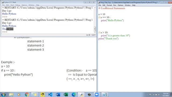This screenshot has height=97, width=172.
Task: Open Options menu in Python Shell
Action: [24, 5]
